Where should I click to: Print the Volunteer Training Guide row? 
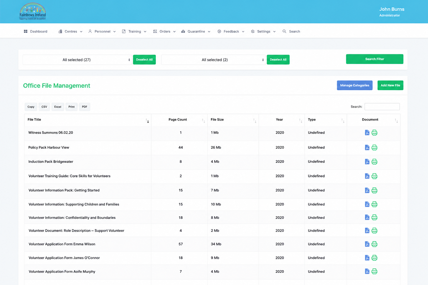coord(374,176)
